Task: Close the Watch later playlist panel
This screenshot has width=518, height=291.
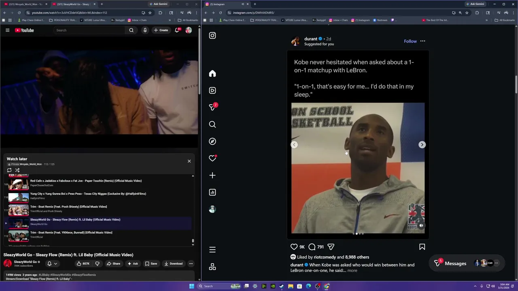Action: point(189,161)
